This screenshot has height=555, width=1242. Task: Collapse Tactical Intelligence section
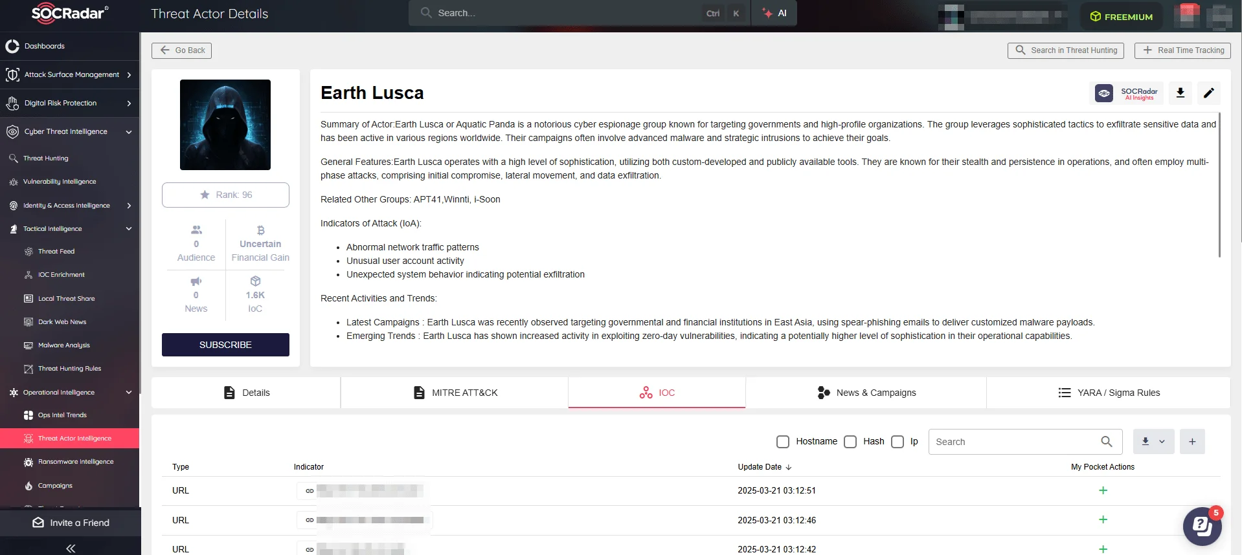(x=70, y=229)
